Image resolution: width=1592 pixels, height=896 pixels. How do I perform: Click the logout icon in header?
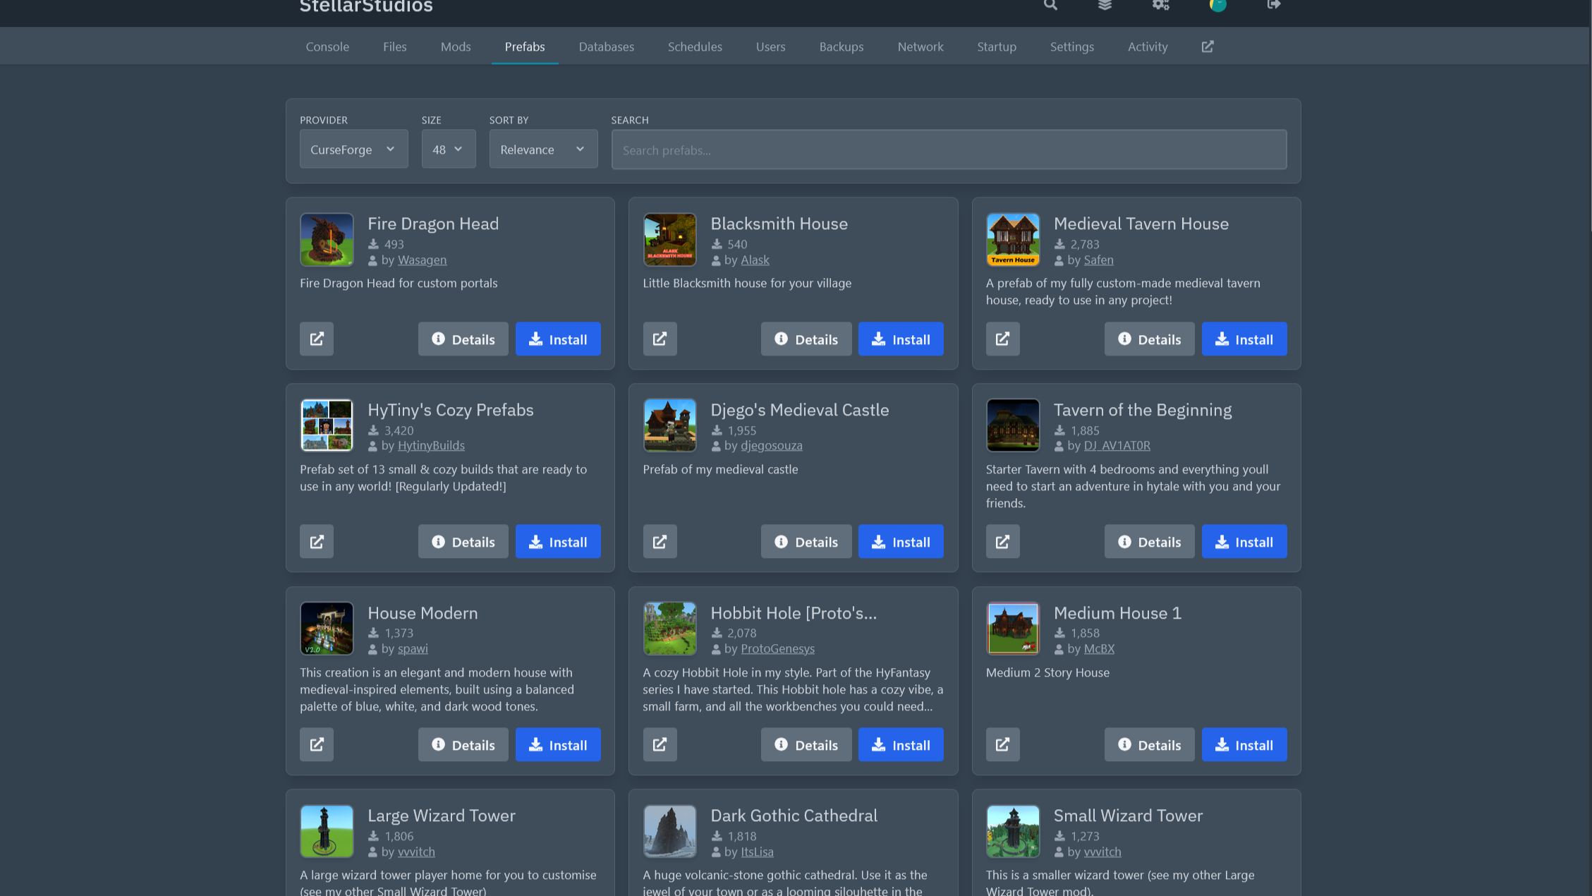coord(1273,5)
